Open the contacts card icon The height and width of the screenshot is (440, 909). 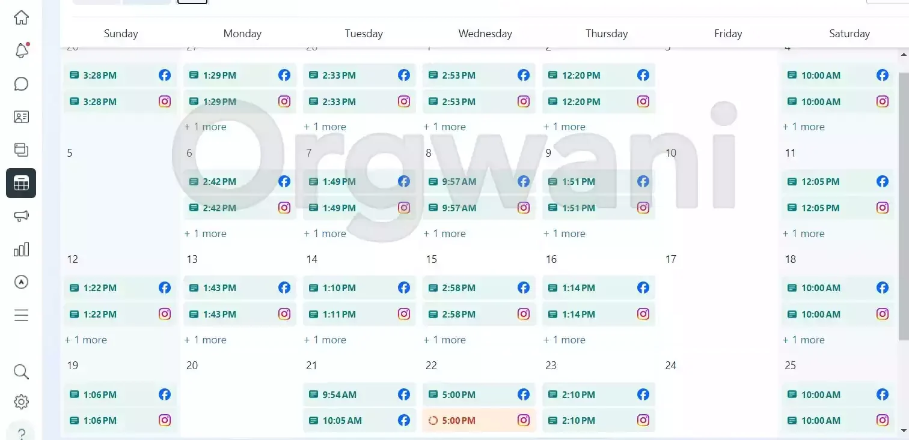click(x=21, y=117)
